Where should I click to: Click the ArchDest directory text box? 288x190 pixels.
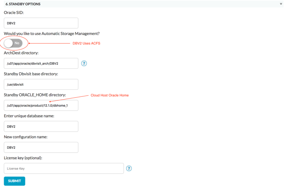(41, 64)
